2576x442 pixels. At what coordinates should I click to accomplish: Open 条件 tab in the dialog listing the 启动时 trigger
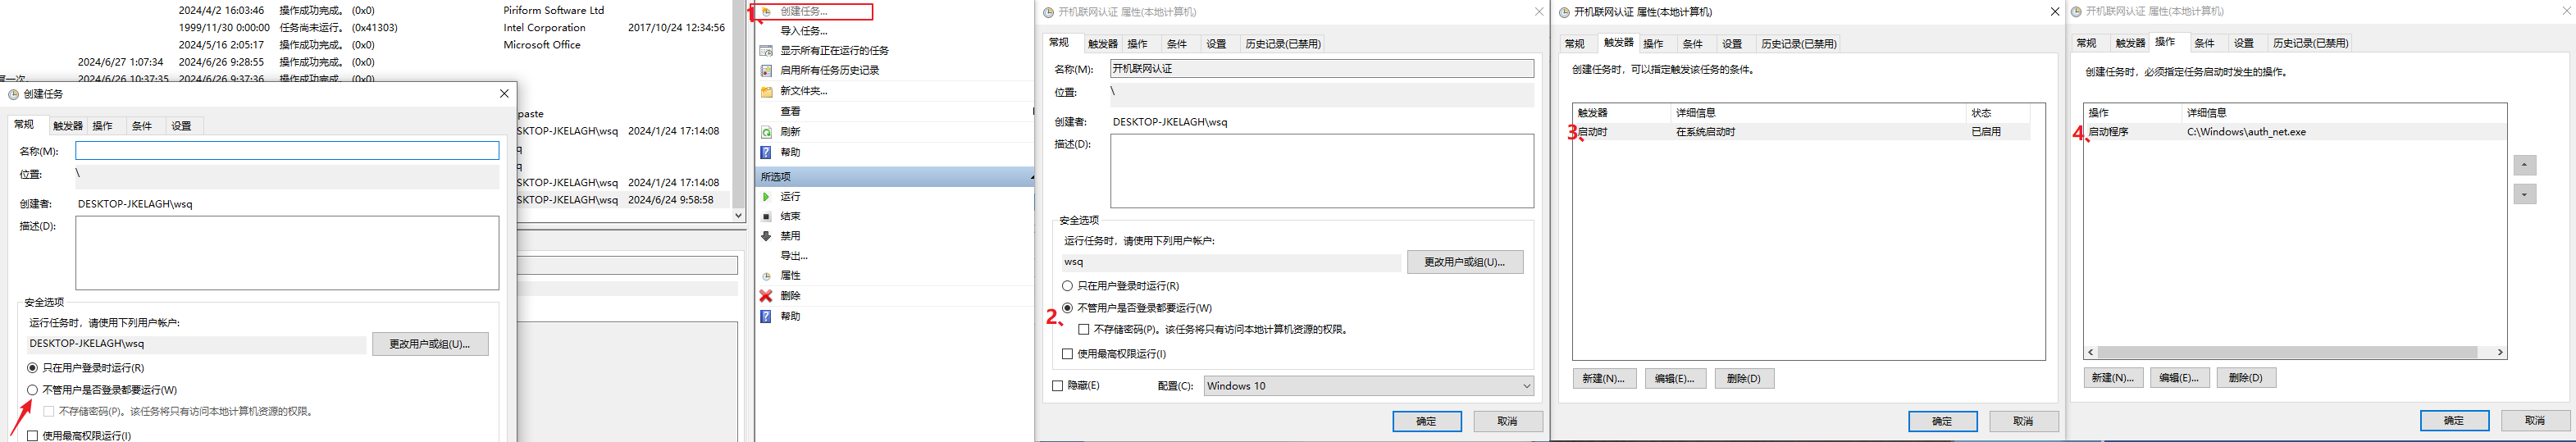pos(1692,44)
